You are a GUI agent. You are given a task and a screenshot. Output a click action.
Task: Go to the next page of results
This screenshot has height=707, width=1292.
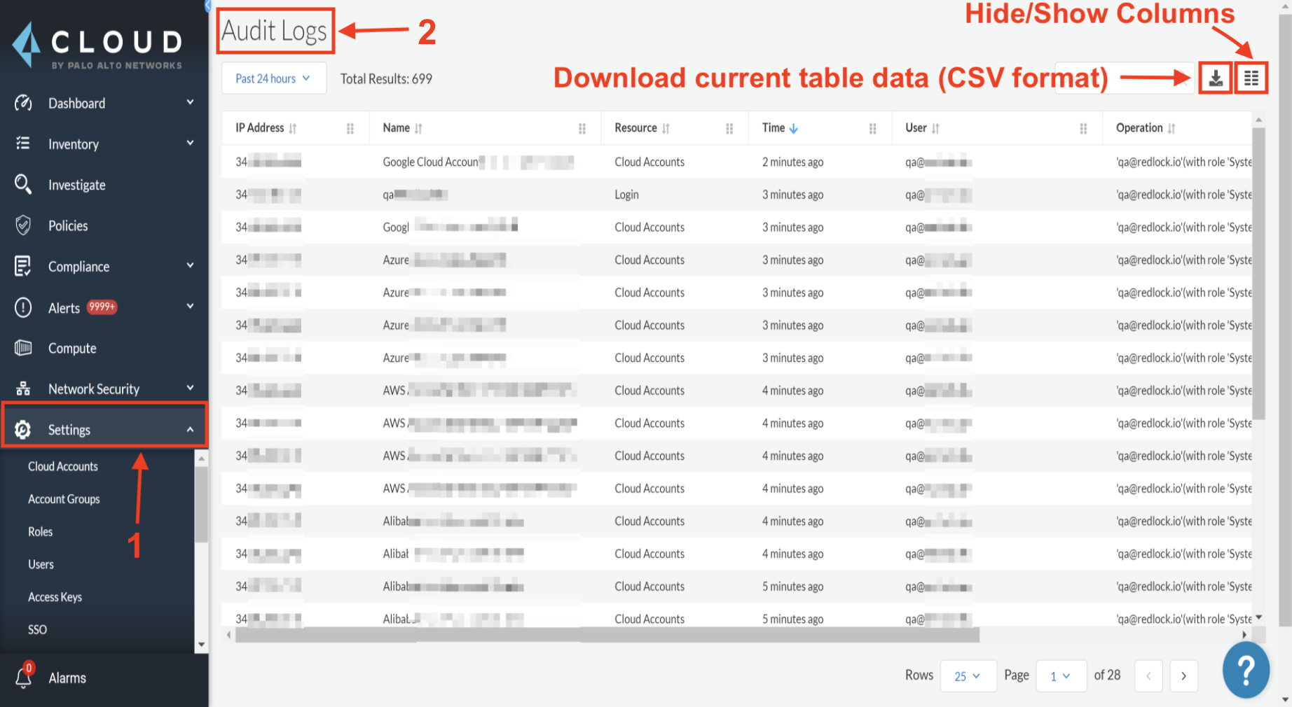[1183, 675]
